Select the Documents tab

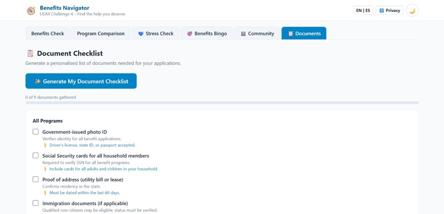tap(304, 34)
